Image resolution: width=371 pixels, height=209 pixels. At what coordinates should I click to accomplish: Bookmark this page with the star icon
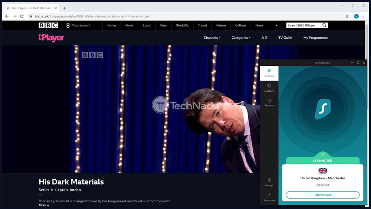[x=347, y=16]
